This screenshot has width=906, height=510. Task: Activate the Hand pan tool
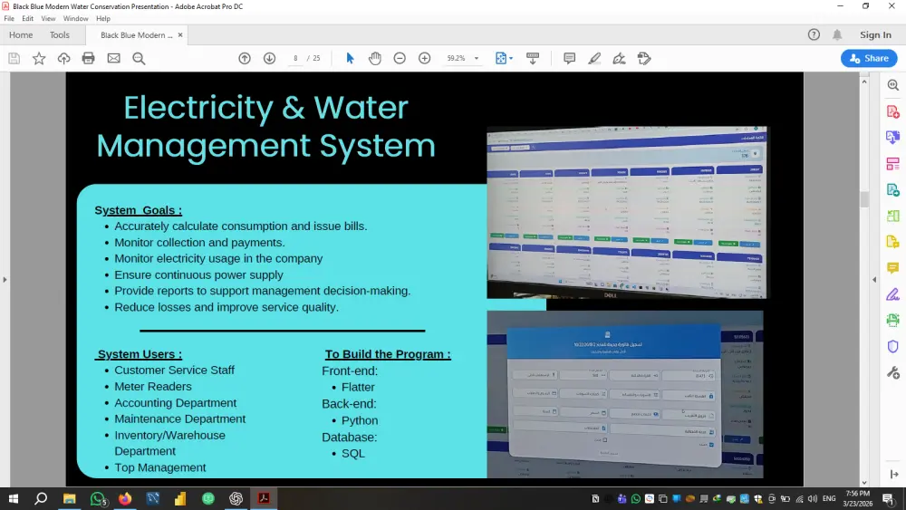point(375,58)
